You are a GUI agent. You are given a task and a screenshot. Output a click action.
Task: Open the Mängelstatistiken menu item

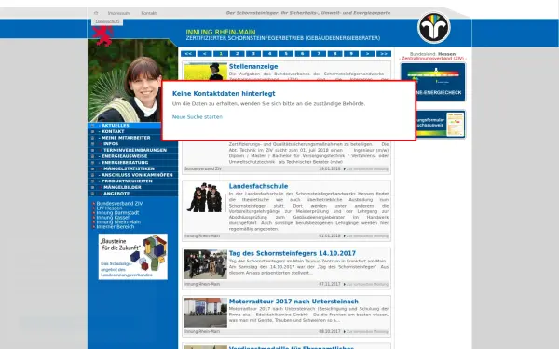[x=132, y=168]
